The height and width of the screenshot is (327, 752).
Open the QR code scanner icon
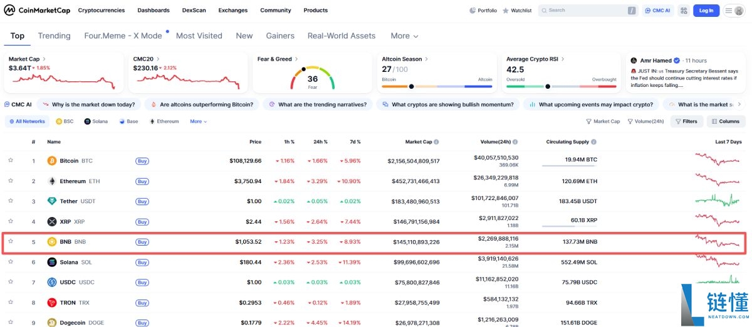point(683,11)
